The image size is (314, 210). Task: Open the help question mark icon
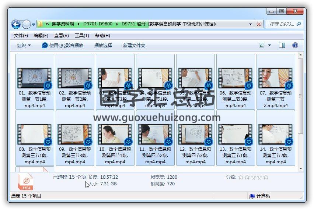point(295,45)
